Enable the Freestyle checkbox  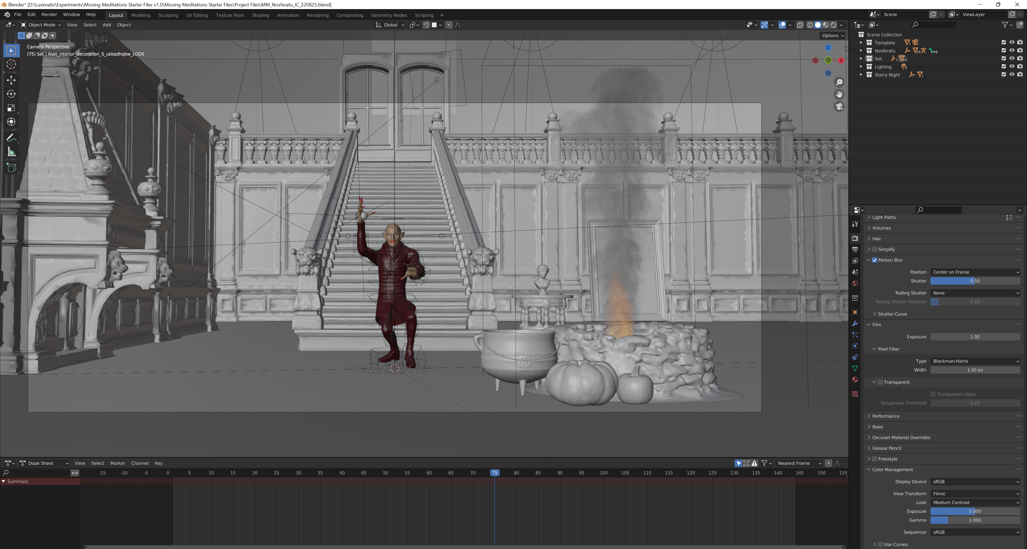[874, 459]
